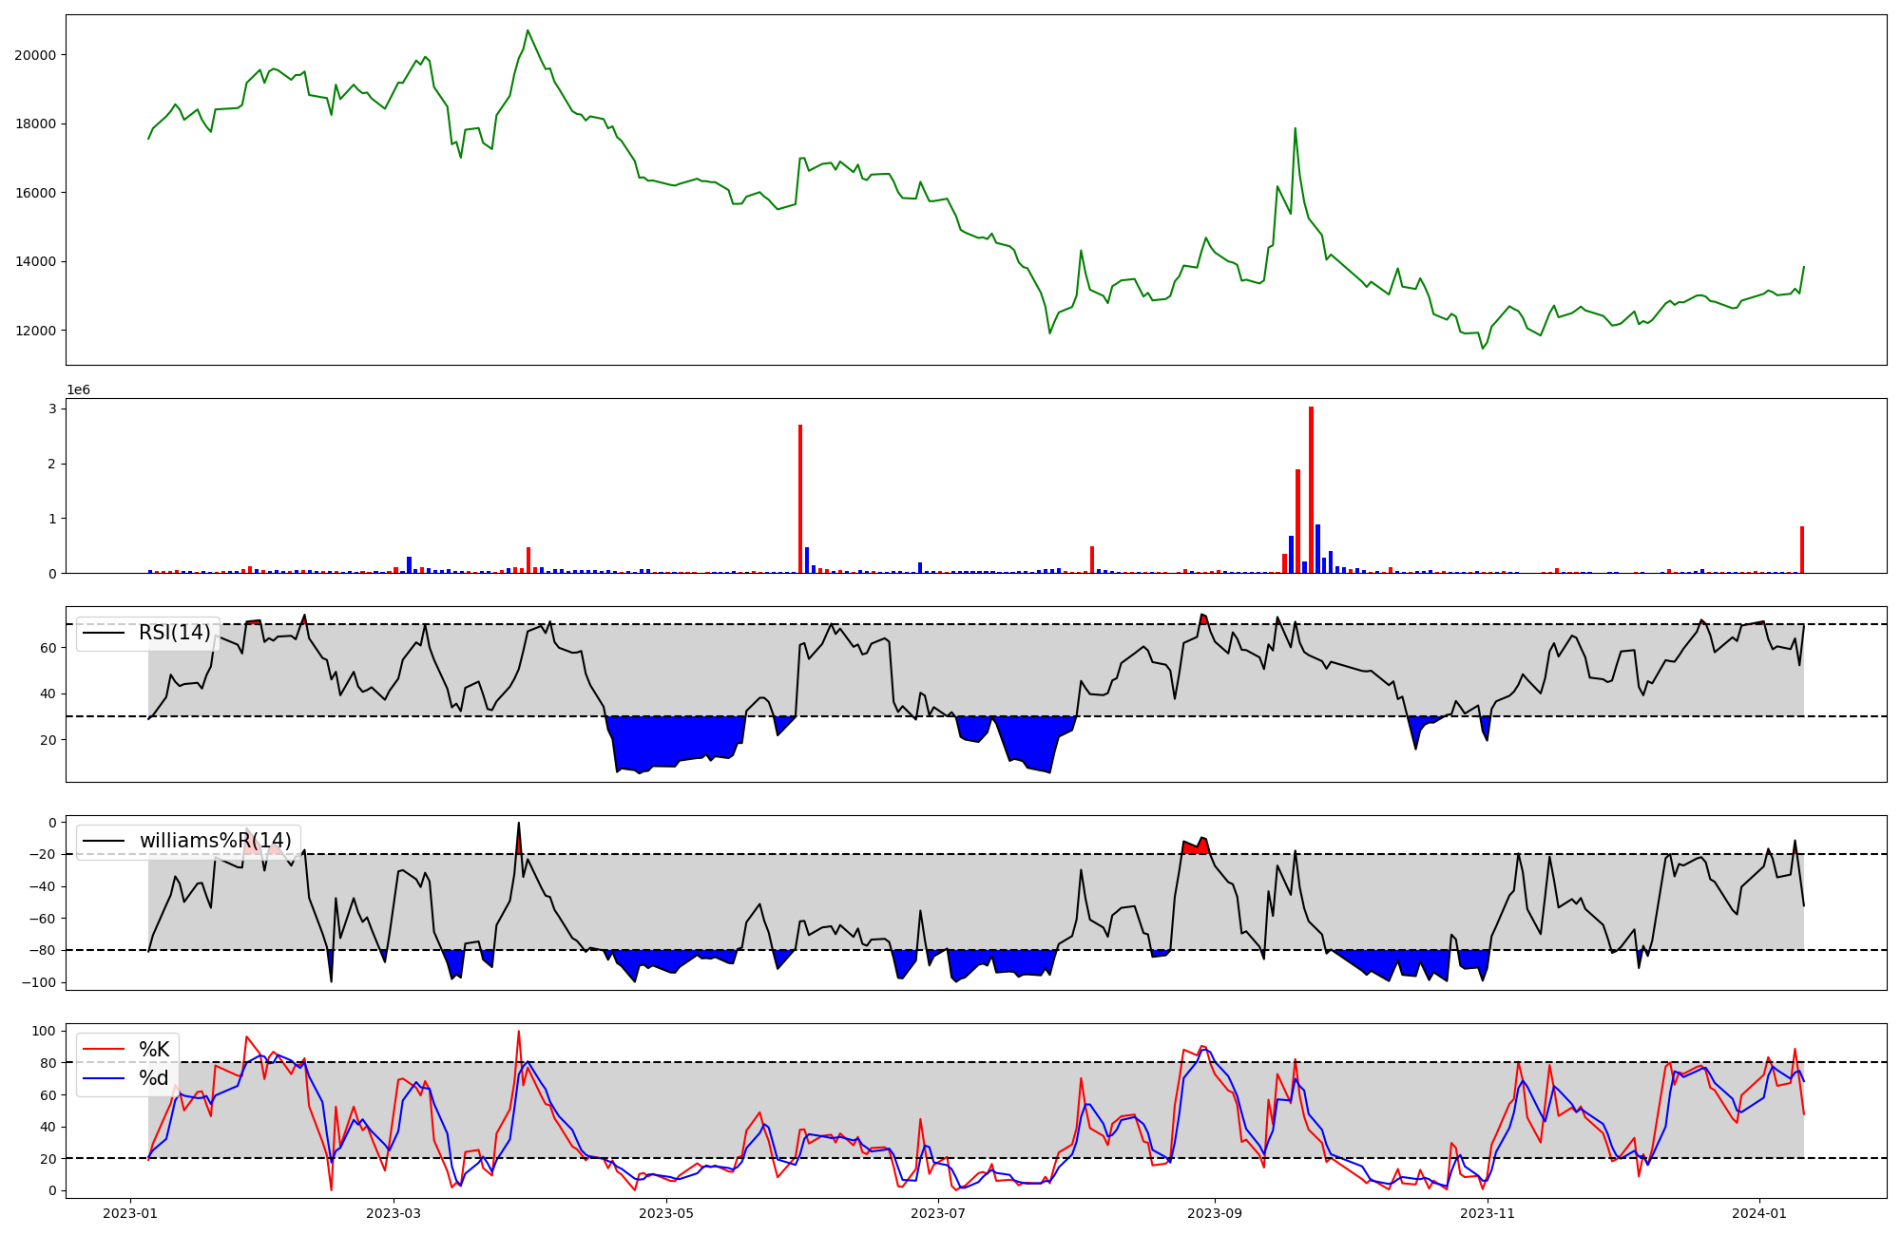
Task: Select the 2023-05 x-axis date label
Action: (x=666, y=1213)
